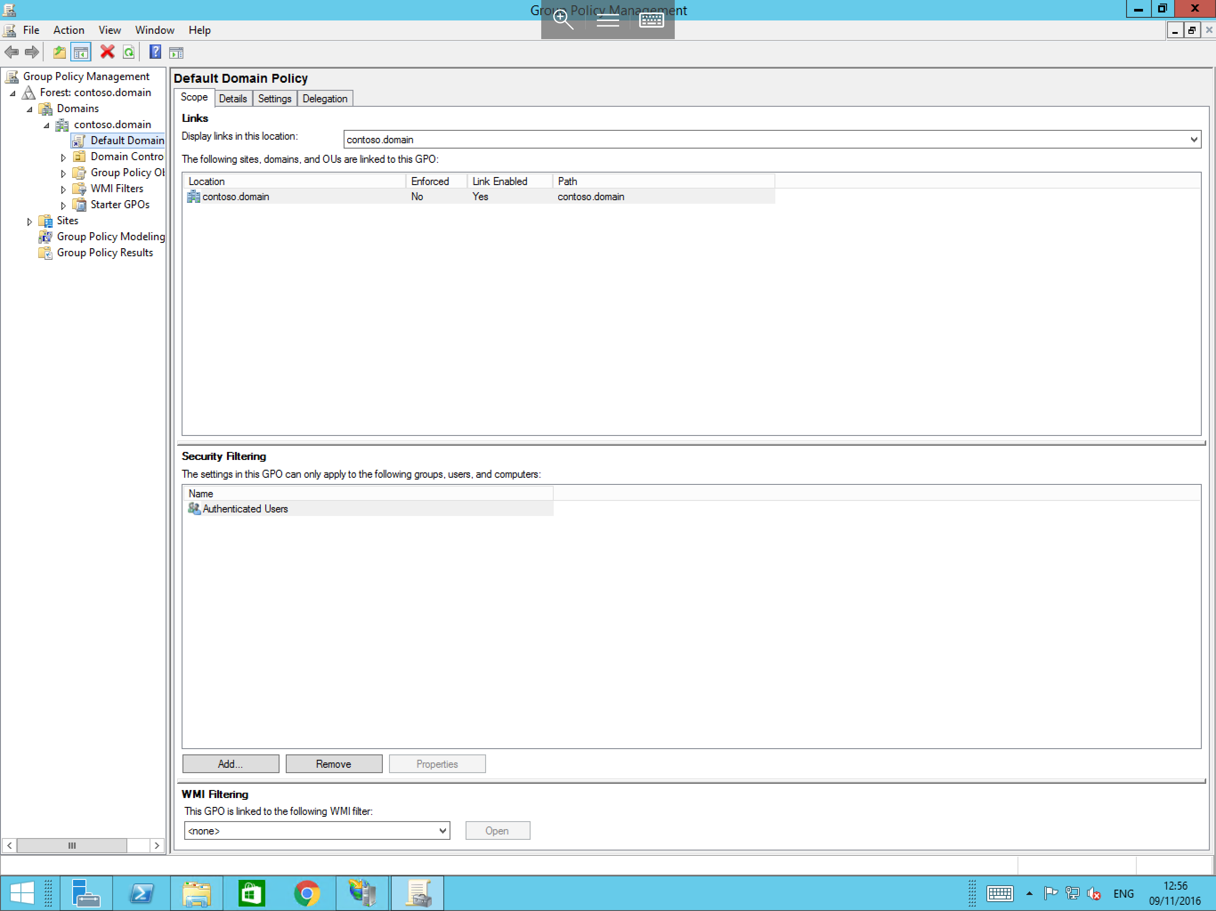Screen dimensions: 1216x911
Task: Click tree pane horizontal scrollbar thumb
Action: (72, 845)
